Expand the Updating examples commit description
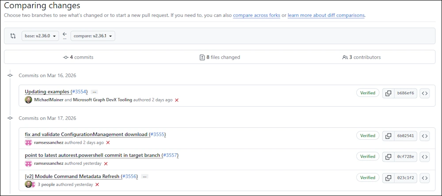Image resolution: width=442 pixels, height=196 pixels. pos(95,92)
